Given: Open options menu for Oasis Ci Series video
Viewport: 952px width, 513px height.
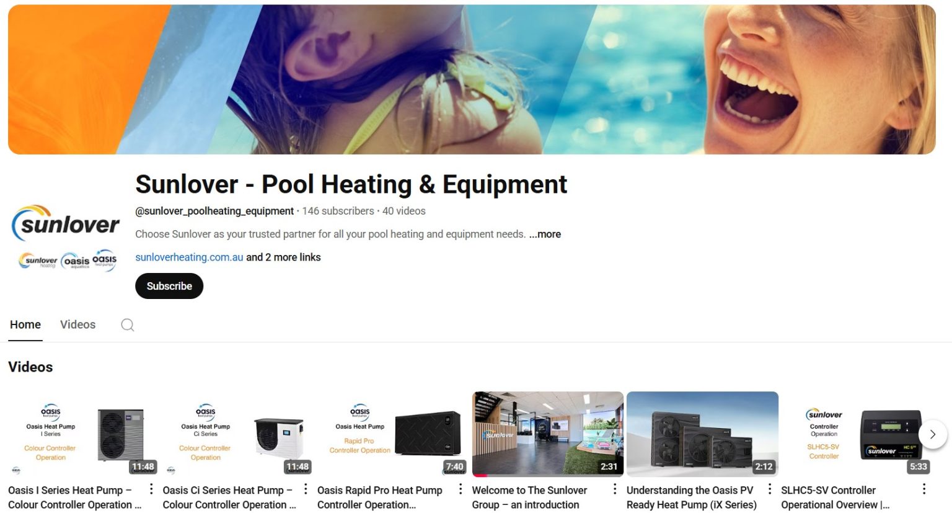Looking at the screenshot, I should pos(306,489).
